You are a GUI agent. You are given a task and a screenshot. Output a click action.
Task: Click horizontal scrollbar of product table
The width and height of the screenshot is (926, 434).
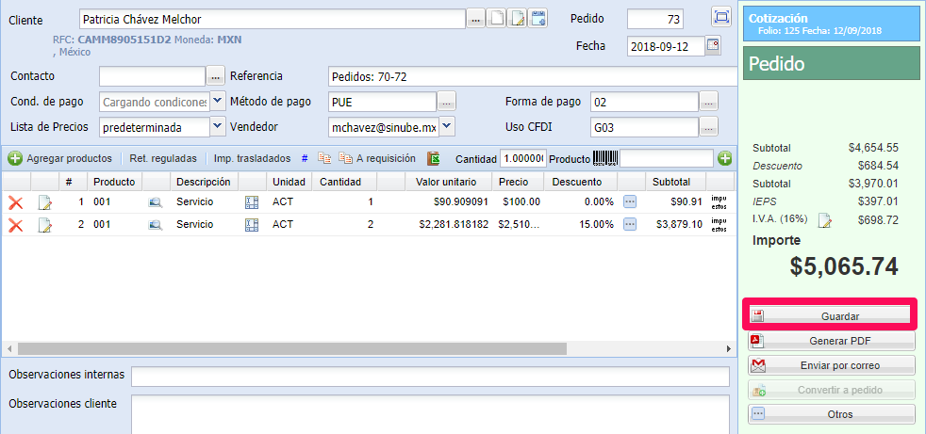click(291, 348)
